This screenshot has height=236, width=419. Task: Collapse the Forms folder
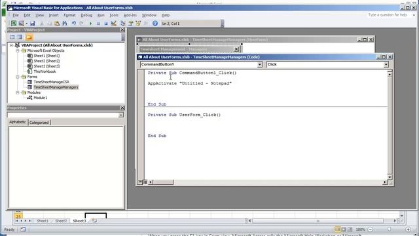[x=18, y=77]
